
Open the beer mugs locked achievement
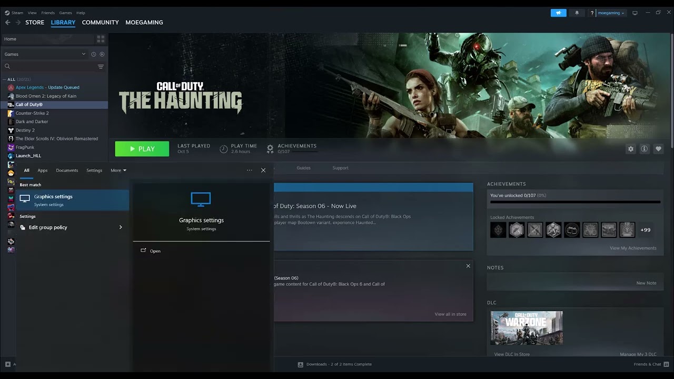pyautogui.click(x=572, y=230)
